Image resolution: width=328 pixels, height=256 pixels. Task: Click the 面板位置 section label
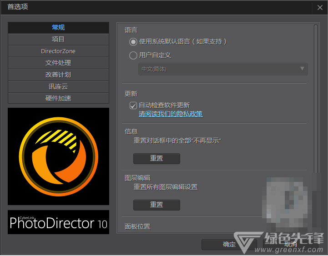click(x=137, y=226)
